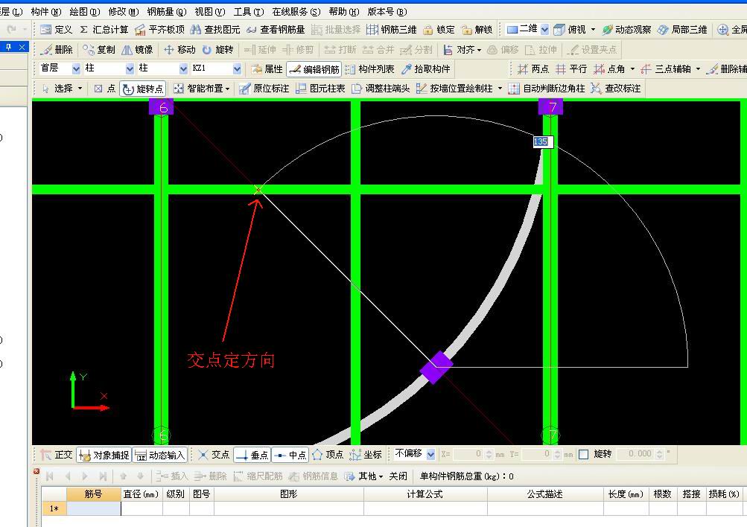Click the 坐标 coordinate button
The height and width of the screenshot is (527, 747).
coord(366,455)
